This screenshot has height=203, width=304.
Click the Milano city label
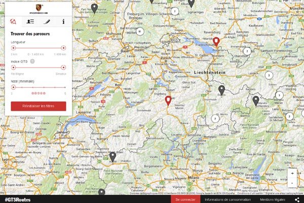(x=194, y=178)
